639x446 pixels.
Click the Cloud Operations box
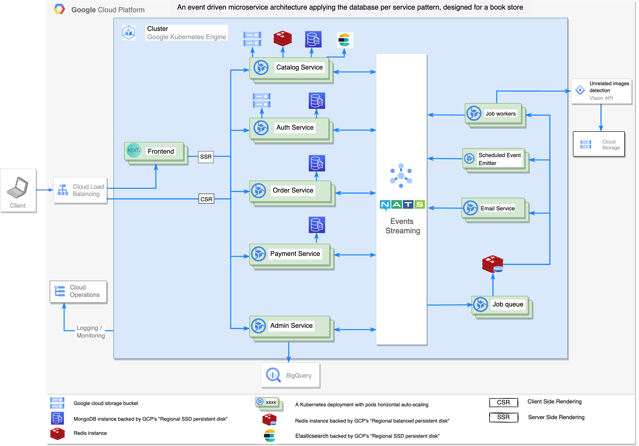(x=78, y=291)
